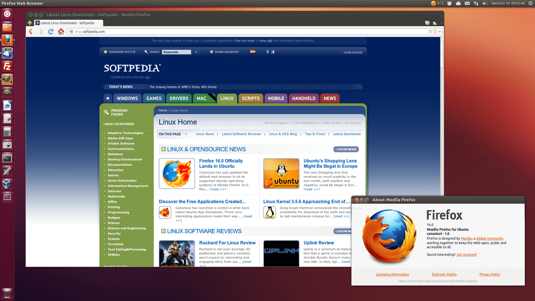Click the Reload page icon in Firefox
This screenshot has width=535, height=301.
point(50,32)
